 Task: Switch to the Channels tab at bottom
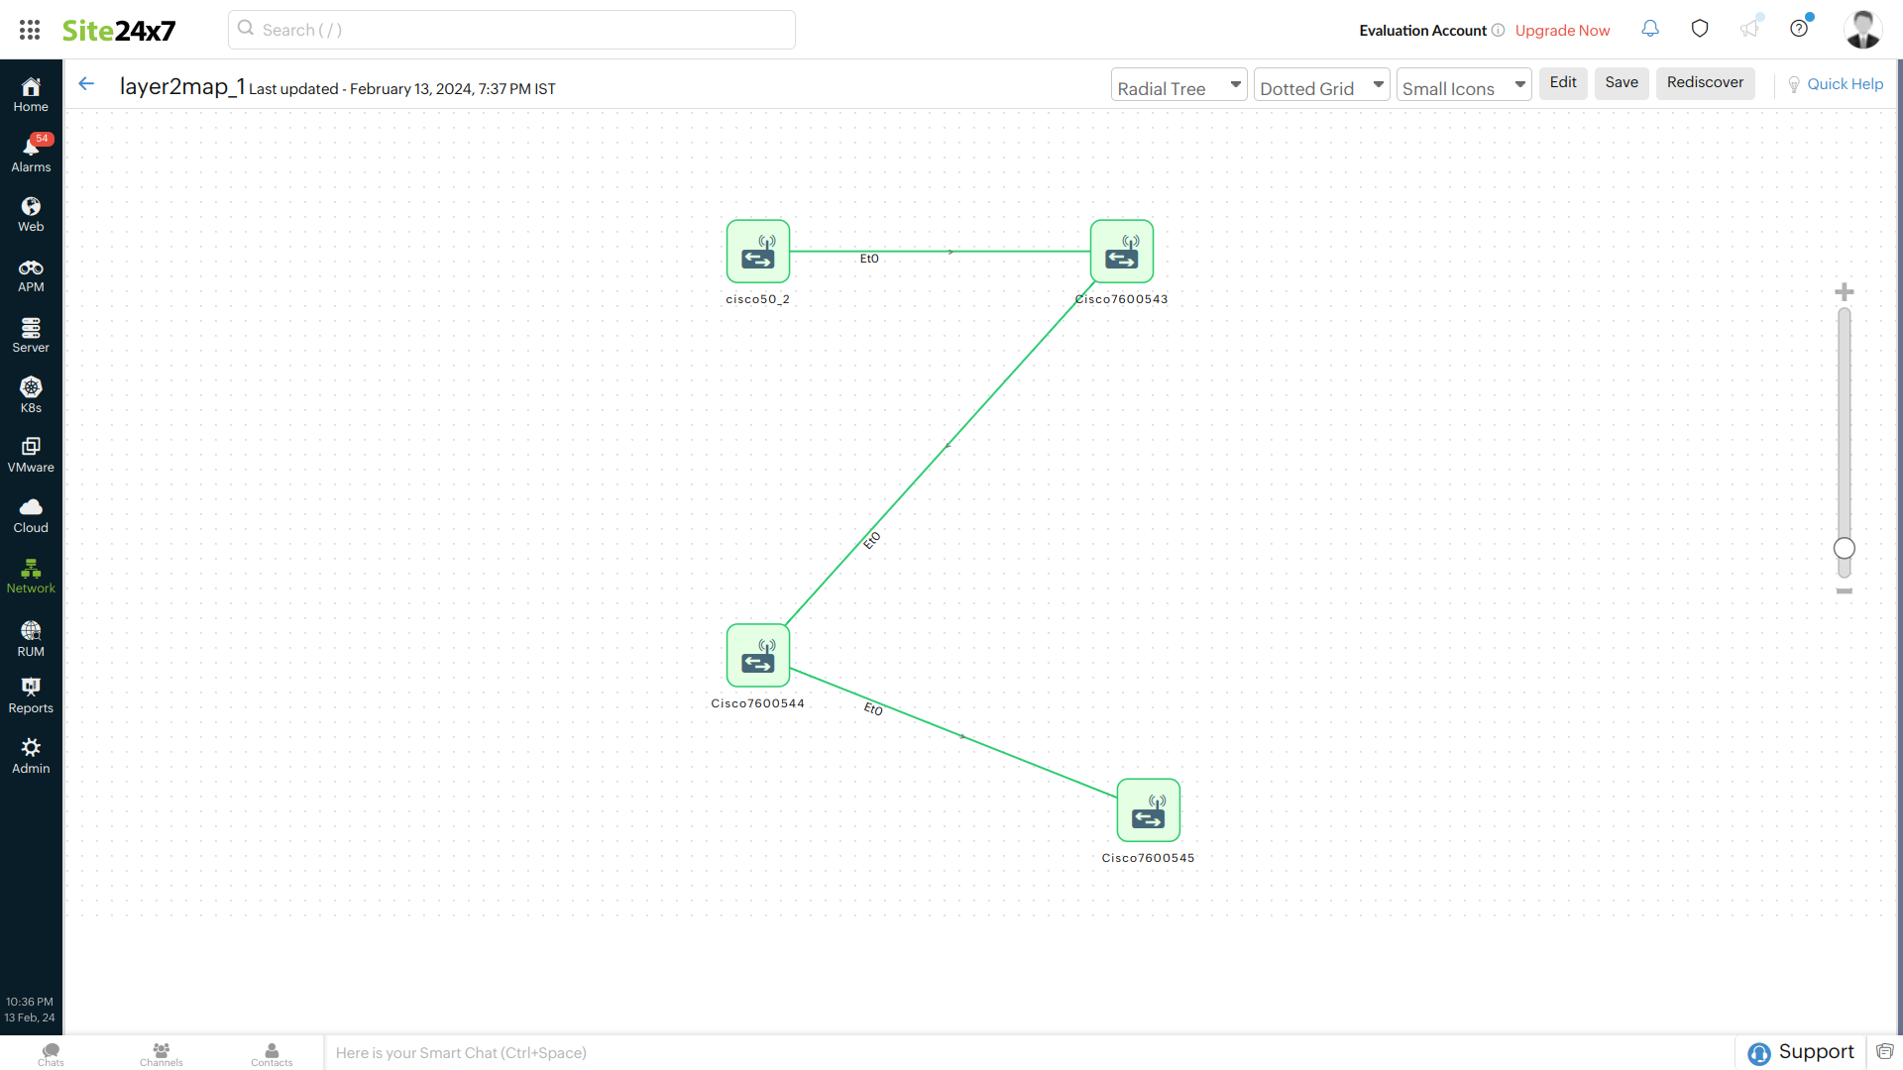[x=162, y=1054]
